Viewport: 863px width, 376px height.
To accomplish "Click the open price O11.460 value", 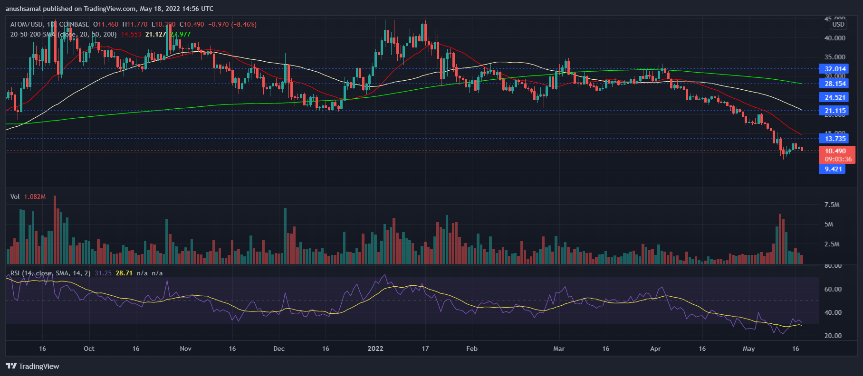I will [x=105, y=24].
